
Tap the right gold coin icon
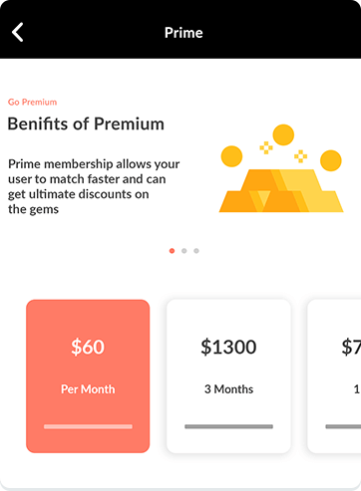[x=331, y=160]
